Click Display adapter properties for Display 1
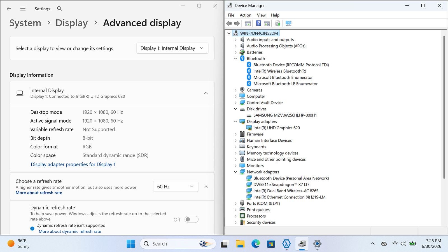The height and width of the screenshot is (252, 448). (x=73, y=164)
